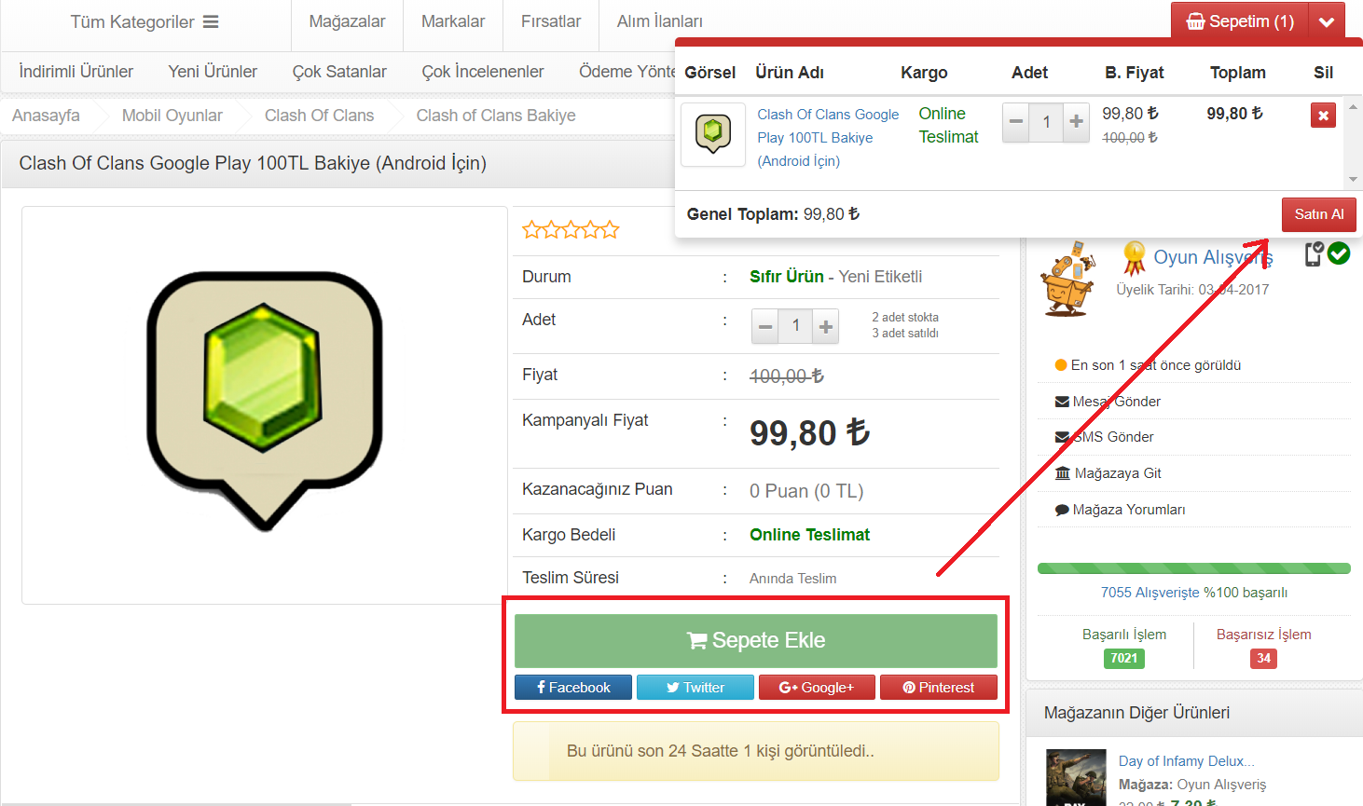1363x806 pixels.
Task: Open the Mobil Oyunlar breadcrumb
Action: tap(172, 116)
